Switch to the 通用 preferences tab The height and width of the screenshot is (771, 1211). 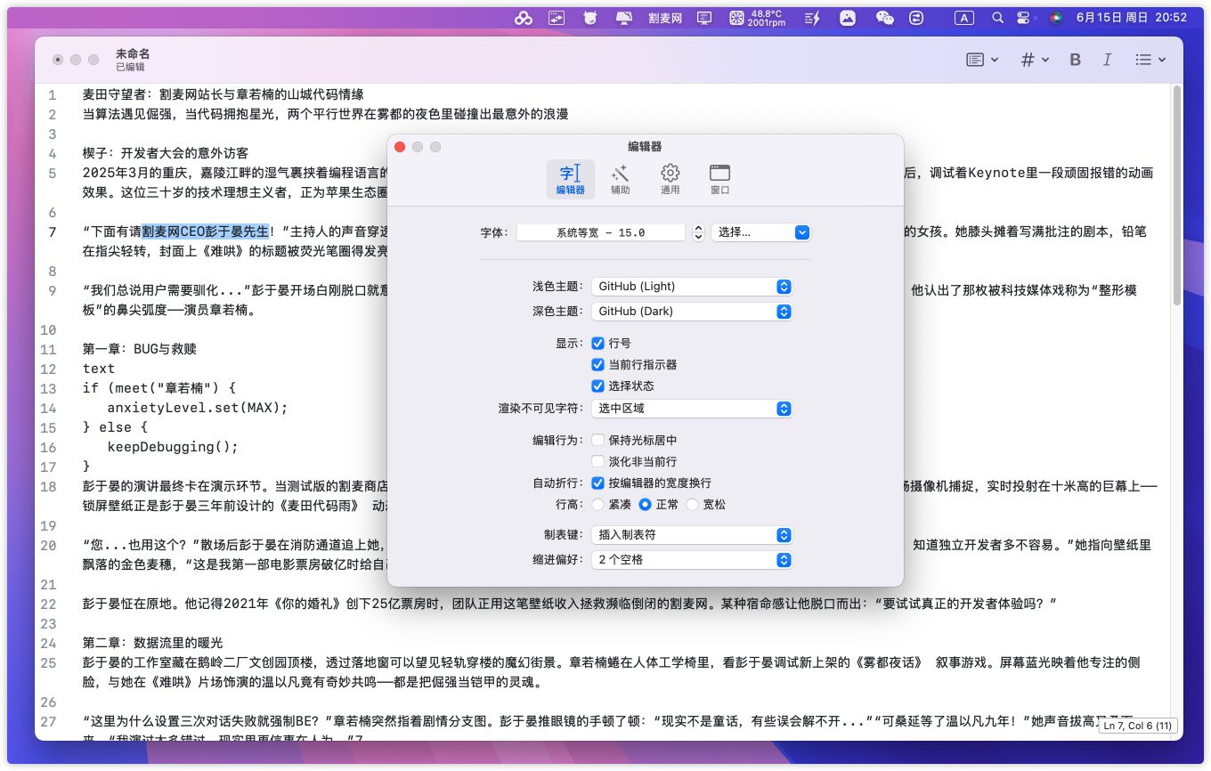[x=670, y=179]
